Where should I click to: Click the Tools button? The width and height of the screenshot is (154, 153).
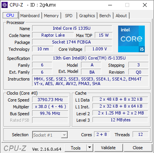[76, 148]
